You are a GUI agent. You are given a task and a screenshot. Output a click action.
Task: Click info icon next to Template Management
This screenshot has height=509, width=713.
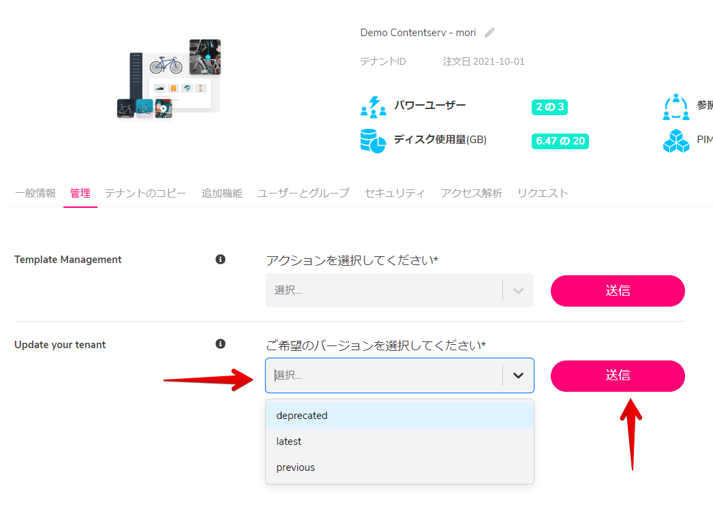(220, 260)
